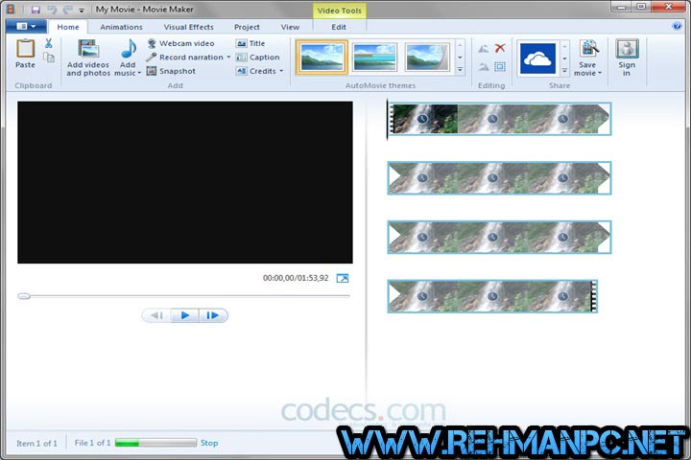Click Stop to cancel file import
This screenshot has width=691, height=460.
[x=209, y=443]
